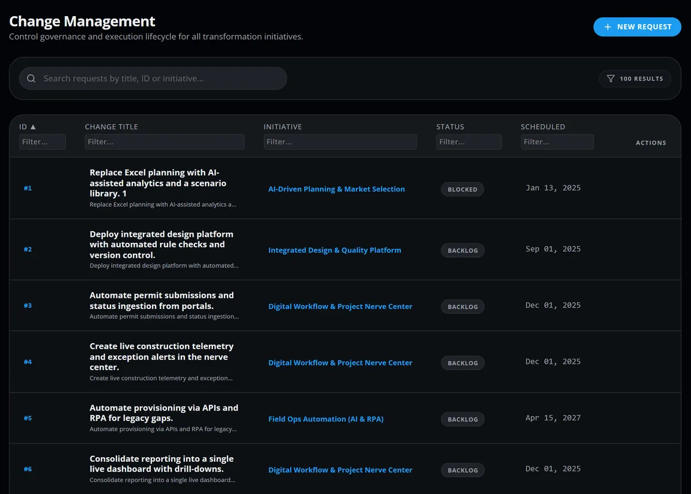Click scheduled date Dec 01, 2025 in row #4
691x494 pixels.
pyautogui.click(x=553, y=362)
